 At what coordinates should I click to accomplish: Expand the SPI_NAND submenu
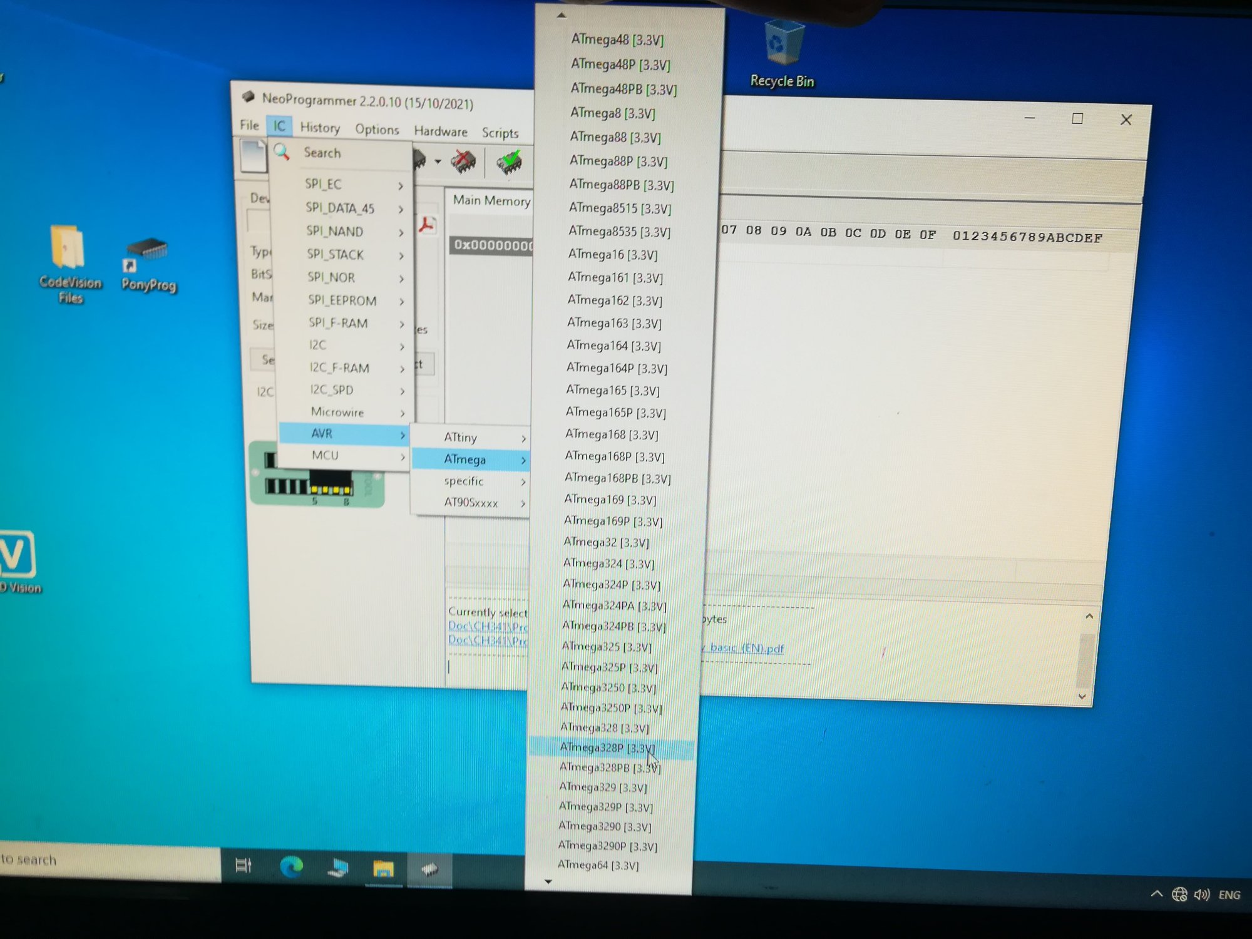[x=344, y=232]
